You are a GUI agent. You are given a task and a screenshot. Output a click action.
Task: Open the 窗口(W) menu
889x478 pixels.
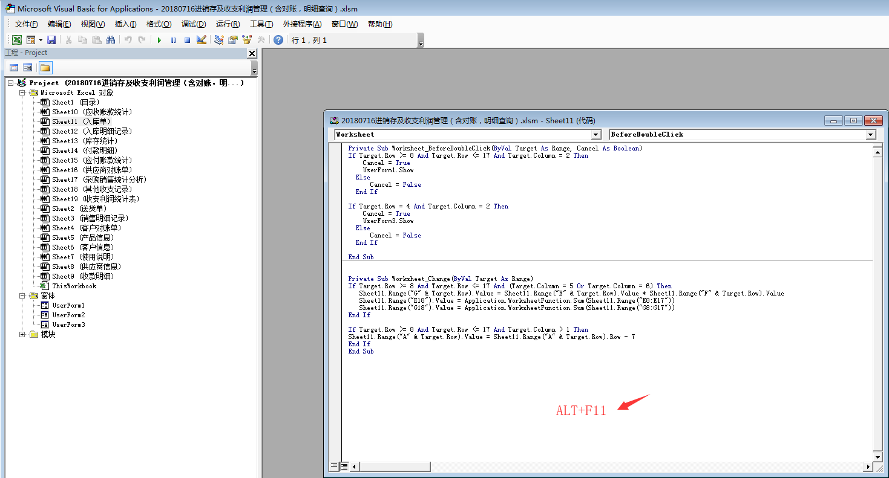coord(344,24)
